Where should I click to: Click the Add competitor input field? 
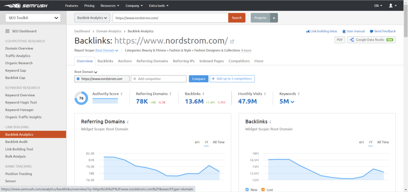(x=159, y=79)
